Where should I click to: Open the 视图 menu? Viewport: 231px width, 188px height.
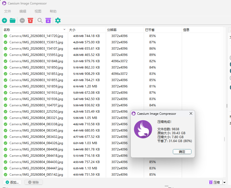(38, 11)
